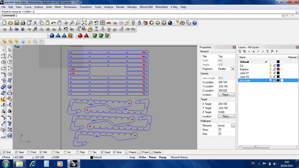
Task: Click the red car icon
Action: (x=109, y=23)
